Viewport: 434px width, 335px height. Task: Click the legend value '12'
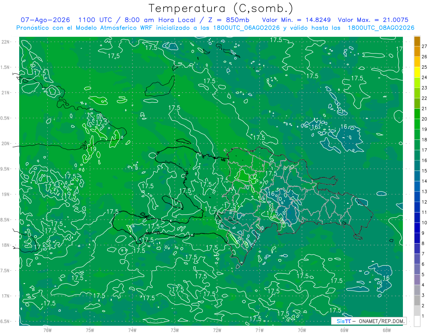coord(425,202)
